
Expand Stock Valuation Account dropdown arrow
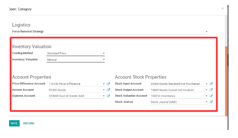click(x=207, y=96)
